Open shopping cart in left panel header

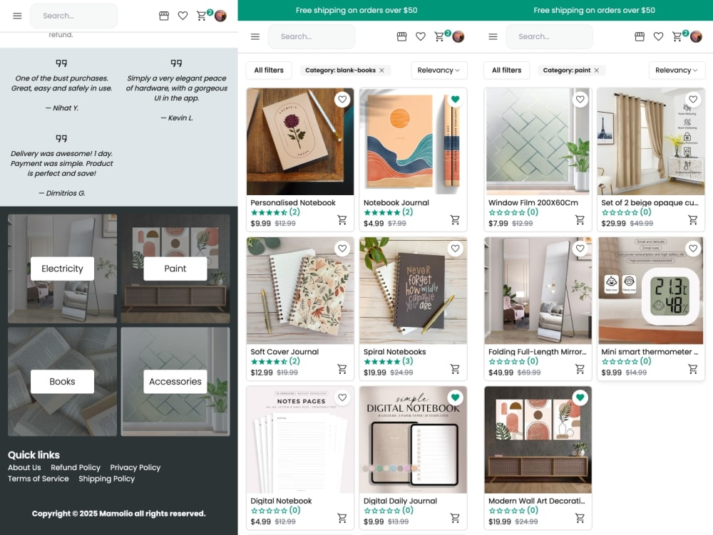click(202, 16)
